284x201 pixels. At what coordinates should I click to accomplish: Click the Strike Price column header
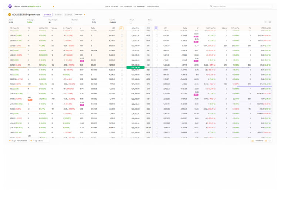[x=135, y=28]
